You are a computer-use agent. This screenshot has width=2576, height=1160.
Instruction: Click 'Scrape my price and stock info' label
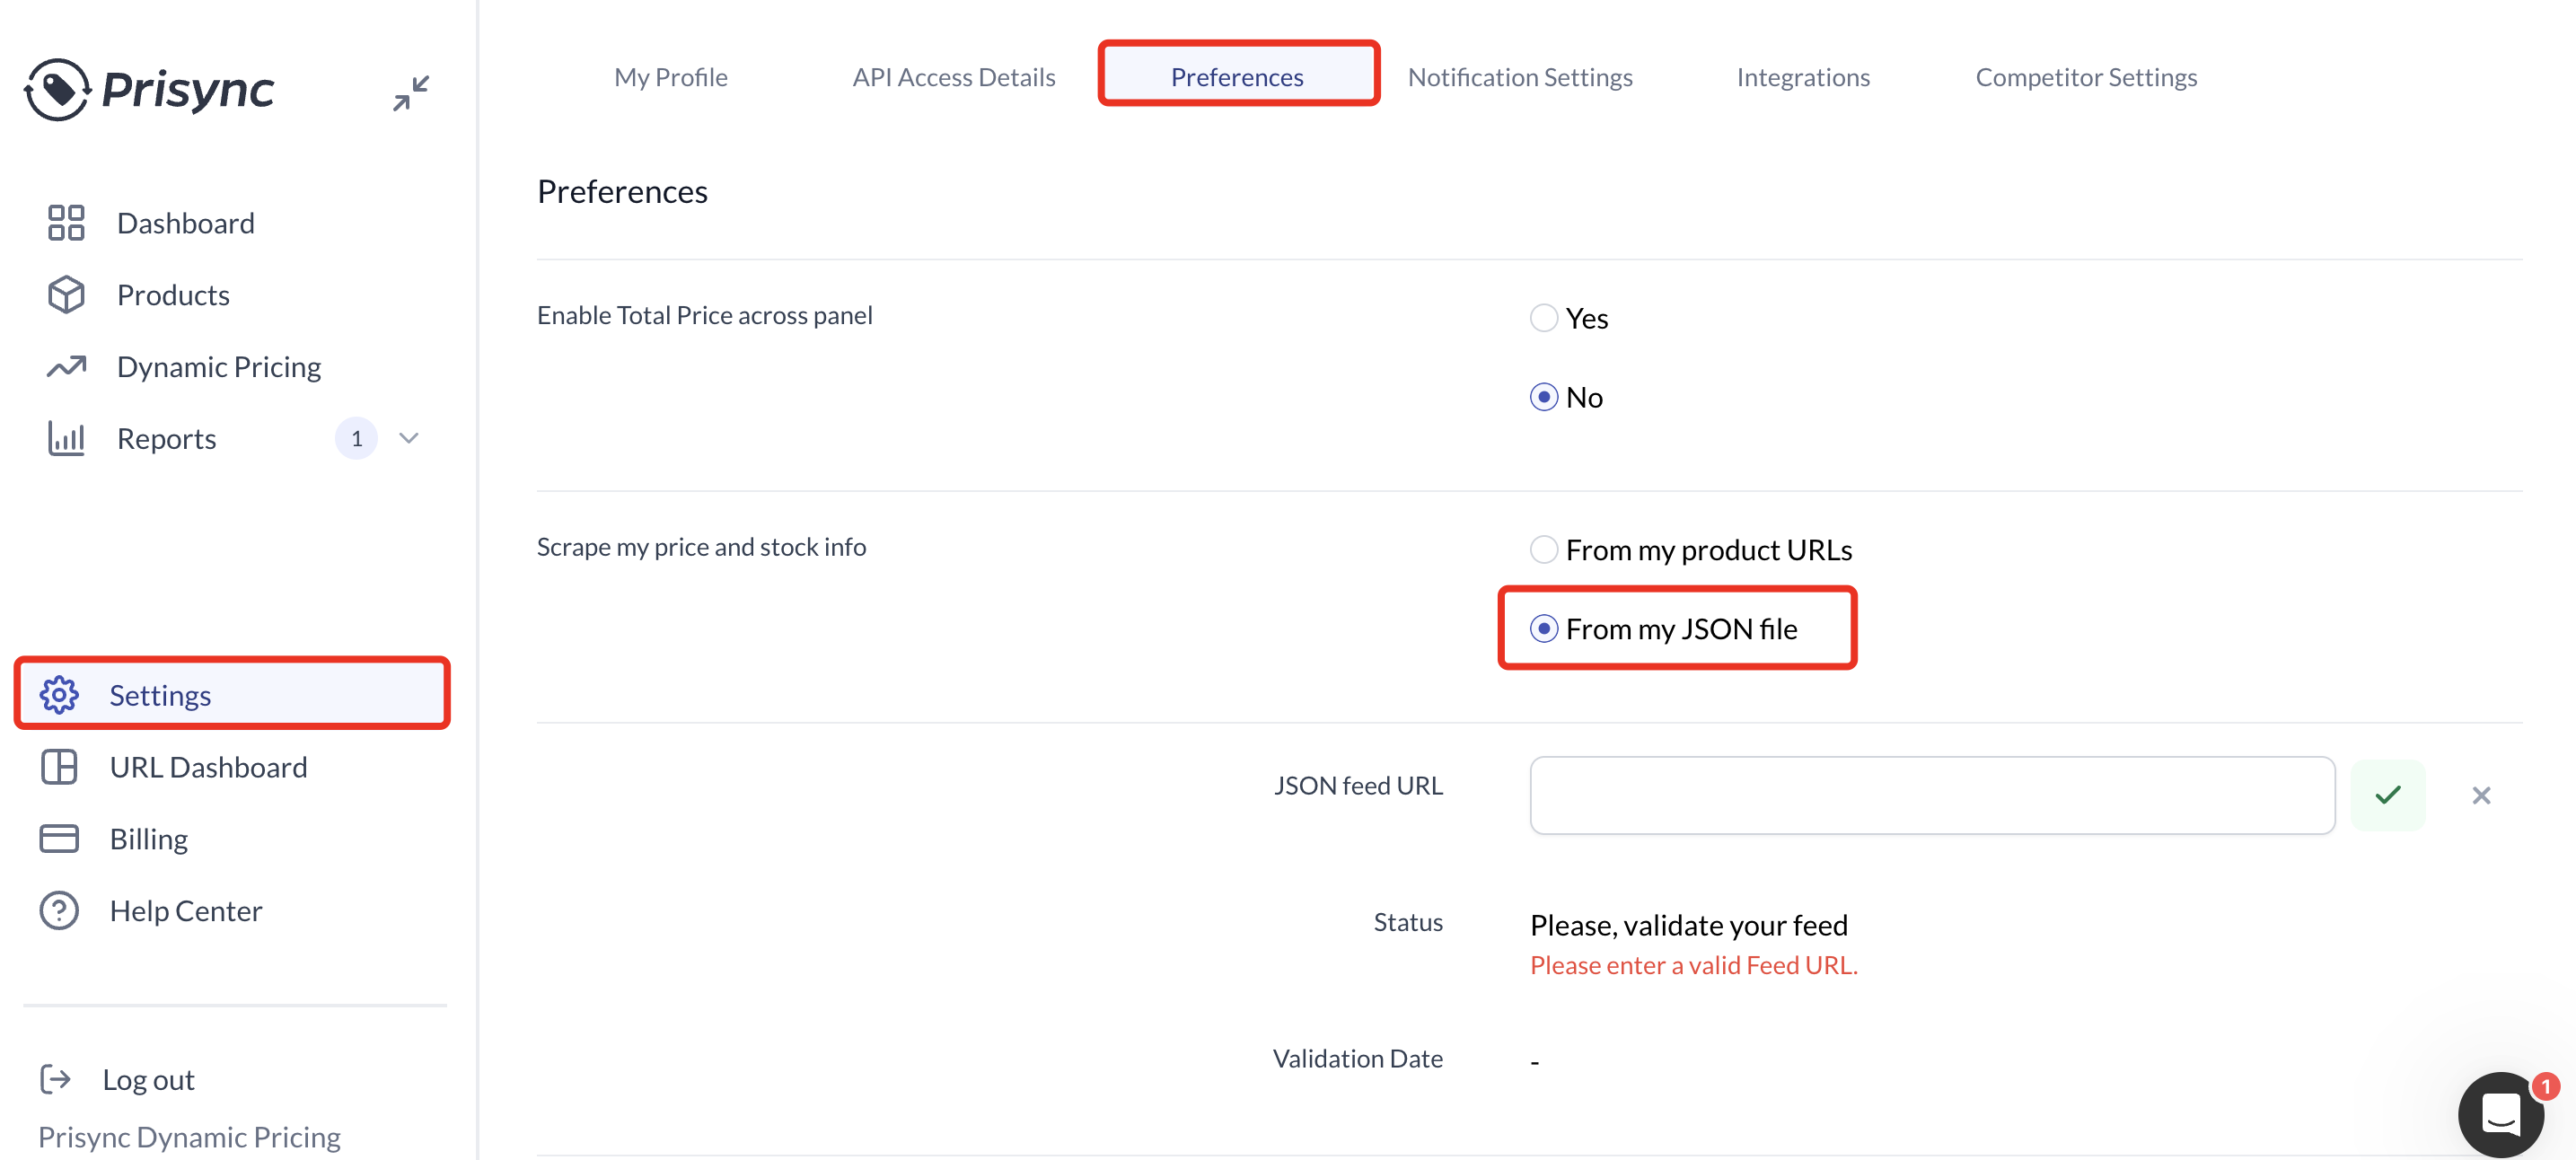click(701, 547)
